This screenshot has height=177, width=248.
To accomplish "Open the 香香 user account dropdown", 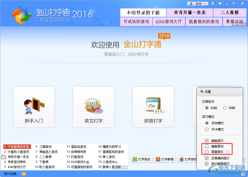I will pos(198,4).
